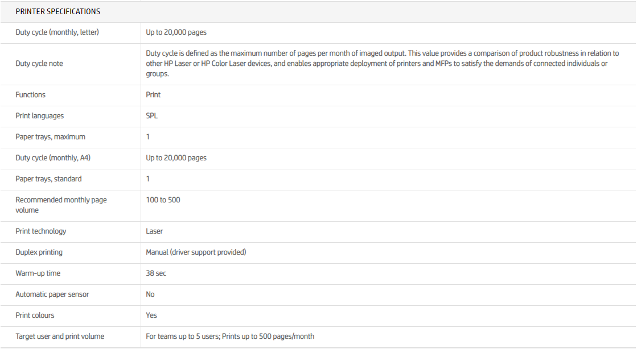
Task: Click the "SPL" print language value
Action: (152, 116)
